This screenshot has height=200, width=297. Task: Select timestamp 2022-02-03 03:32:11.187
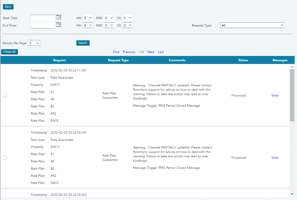point(69,70)
